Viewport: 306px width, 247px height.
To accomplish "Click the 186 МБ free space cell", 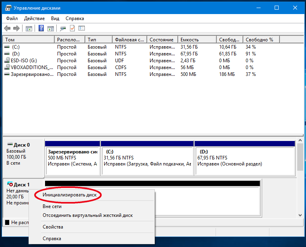I will 227,74.
